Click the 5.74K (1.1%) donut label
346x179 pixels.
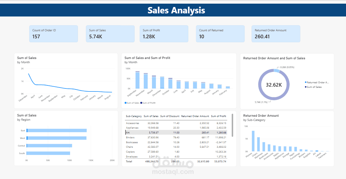(x=261, y=102)
